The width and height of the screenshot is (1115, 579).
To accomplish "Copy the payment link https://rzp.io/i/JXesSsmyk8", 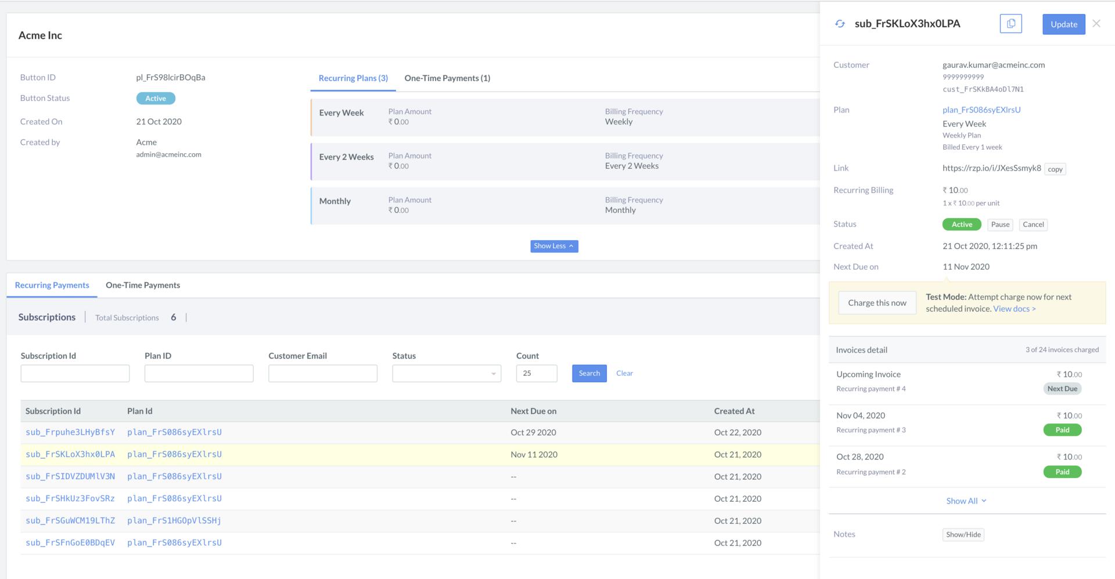I will pos(1055,169).
